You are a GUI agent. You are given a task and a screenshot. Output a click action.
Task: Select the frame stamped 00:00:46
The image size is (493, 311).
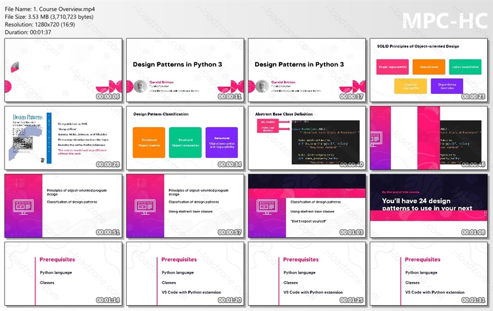click(x=429, y=138)
